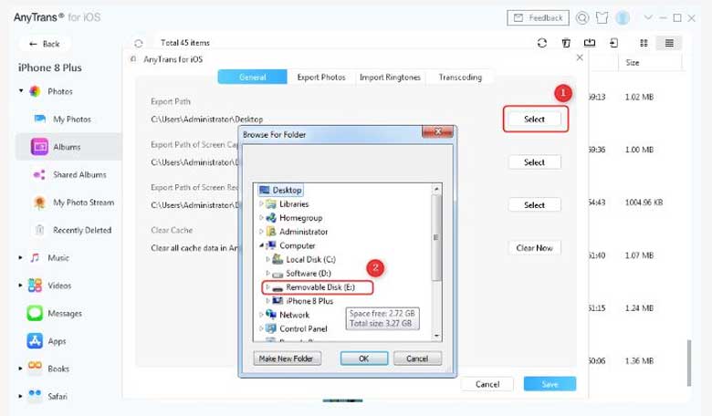Open the Transcoding tab
The image size is (712, 416).
click(461, 78)
